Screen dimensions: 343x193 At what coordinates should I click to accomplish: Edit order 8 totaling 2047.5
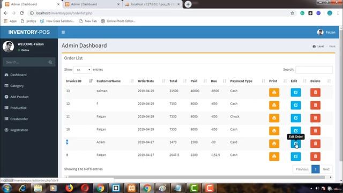(295, 157)
